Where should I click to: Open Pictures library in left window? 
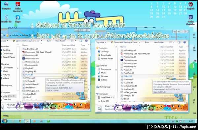point(6,75)
